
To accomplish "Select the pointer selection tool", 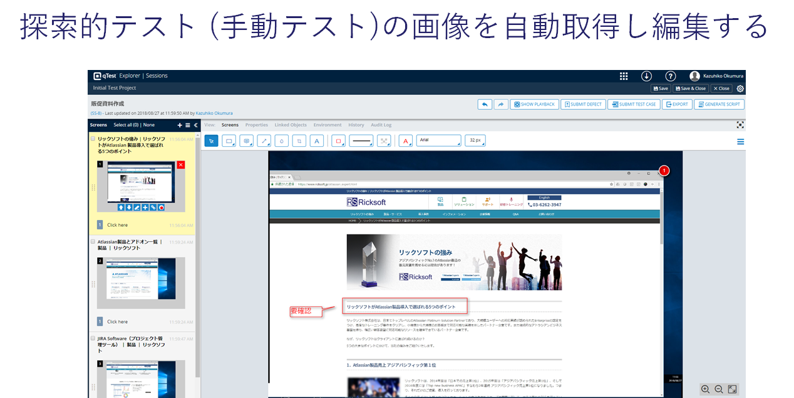I will pos(212,141).
